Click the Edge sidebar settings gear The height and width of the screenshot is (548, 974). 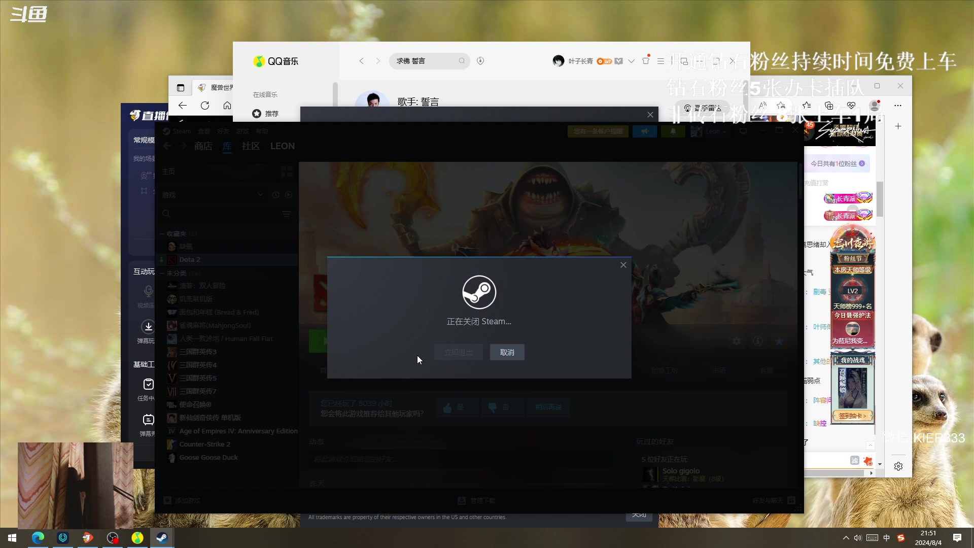click(898, 466)
